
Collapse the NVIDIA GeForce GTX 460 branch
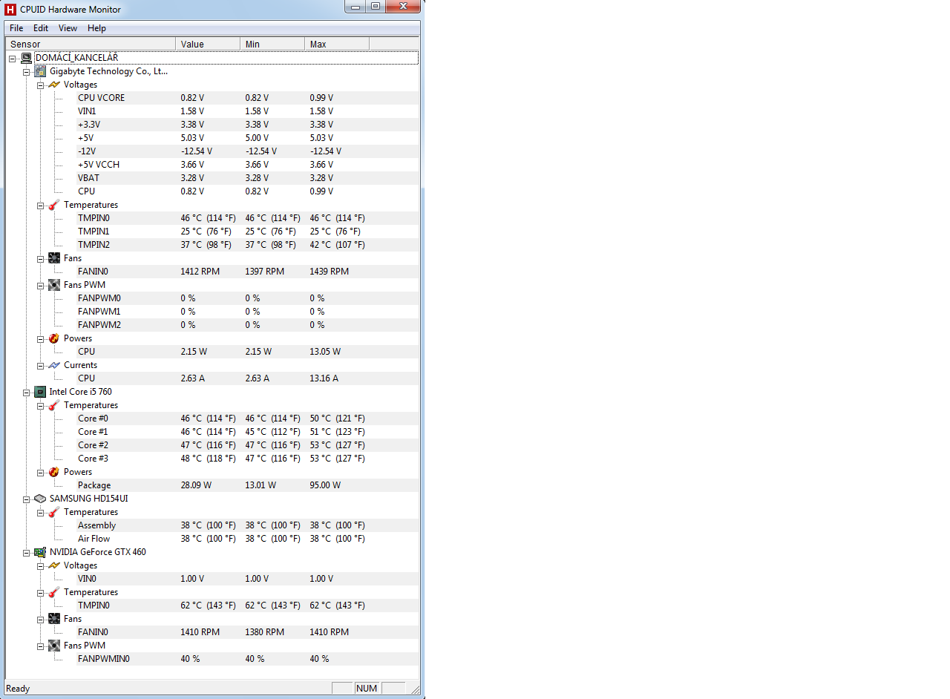[x=27, y=552]
